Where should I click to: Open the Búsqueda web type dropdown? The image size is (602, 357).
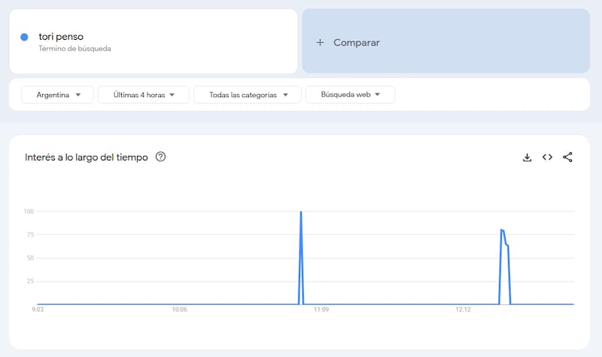(x=350, y=95)
